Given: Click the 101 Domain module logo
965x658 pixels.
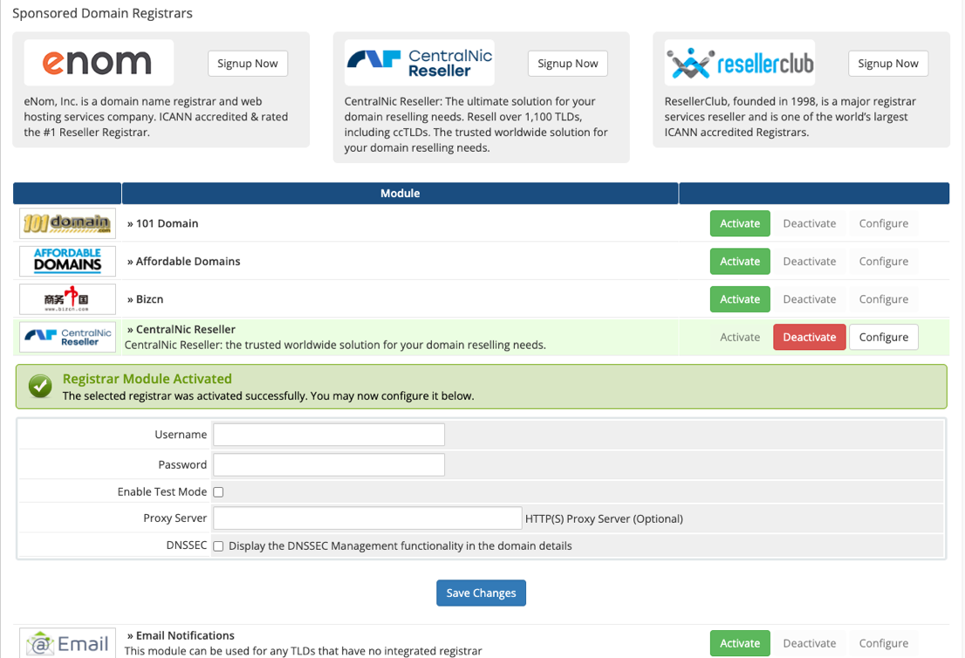Looking at the screenshot, I should [x=68, y=223].
